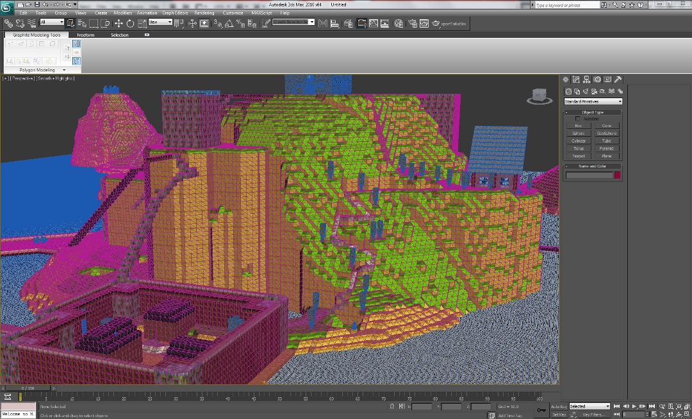Click the Teapot primitive button
This screenshot has height=419, width=692.
[579, 156]
